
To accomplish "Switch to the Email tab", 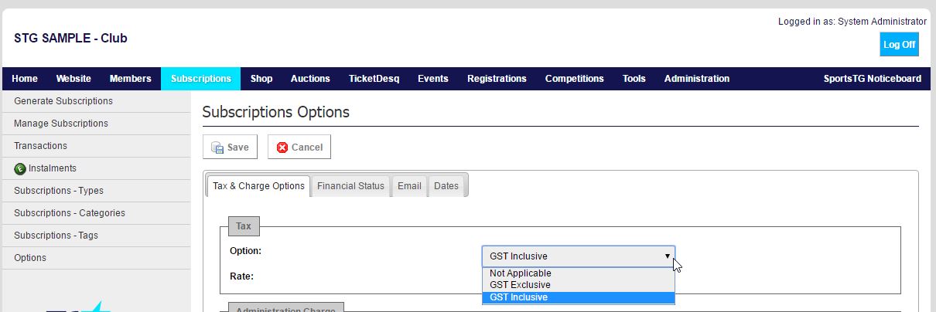I will (x=409, y=186).
